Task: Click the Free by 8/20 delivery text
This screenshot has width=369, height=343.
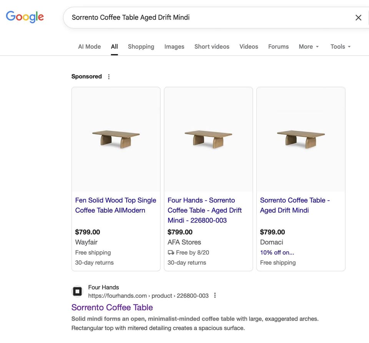Action: point(193,252)
